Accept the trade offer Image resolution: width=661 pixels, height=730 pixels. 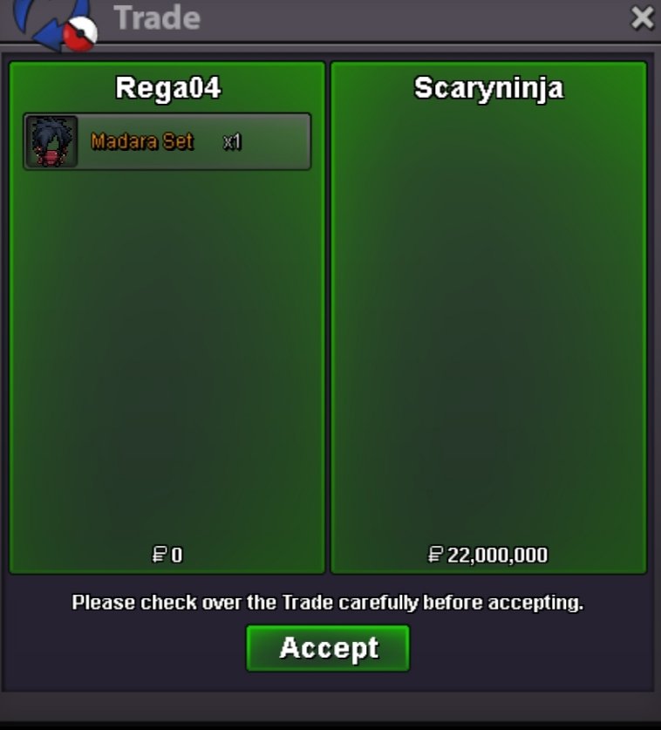[328, 648]
